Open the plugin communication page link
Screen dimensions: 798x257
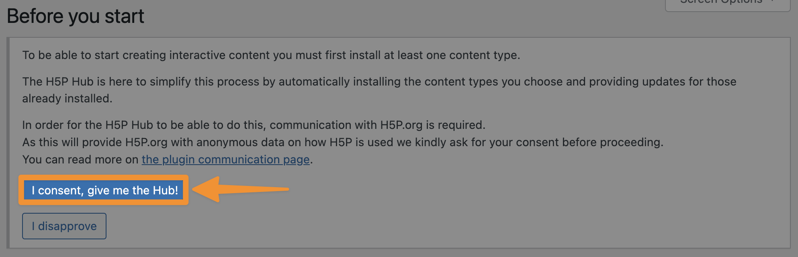point(225,159)
